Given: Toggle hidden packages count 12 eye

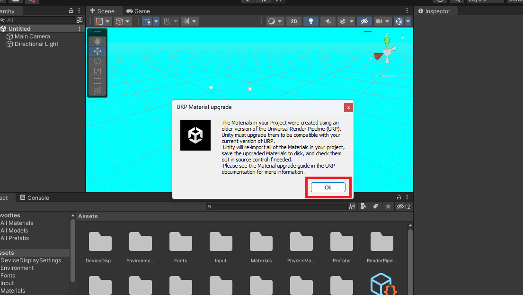Looking at the screenshot, I should (404, 206).
